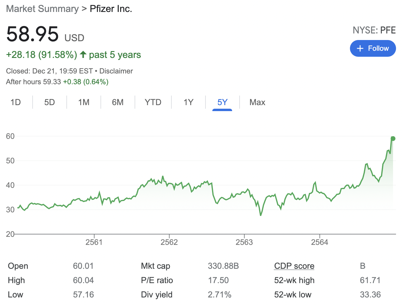The width and height of the screenshot is (402, 307).
Task: Select the 1D time range tab
Action: 16,102
